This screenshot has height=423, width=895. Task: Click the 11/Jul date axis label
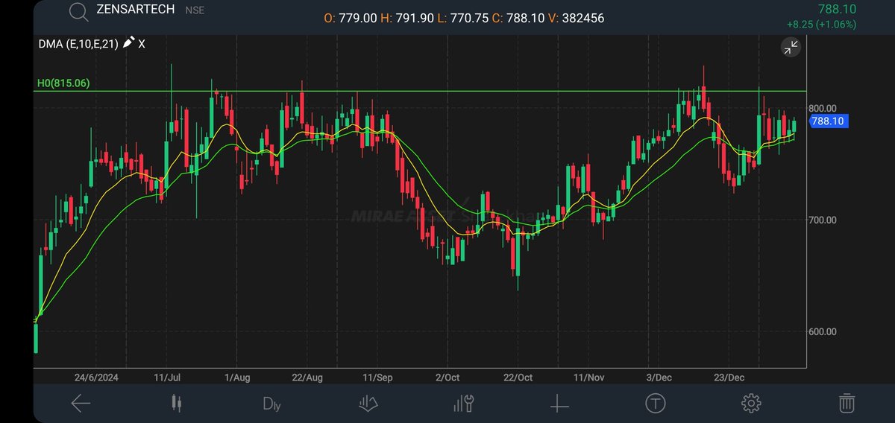click(x=167, y=378)
